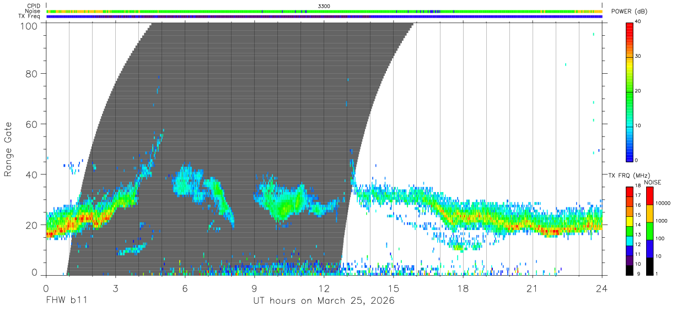
Task: Click y-axis range gate label "20"
Action: (31, 225)
